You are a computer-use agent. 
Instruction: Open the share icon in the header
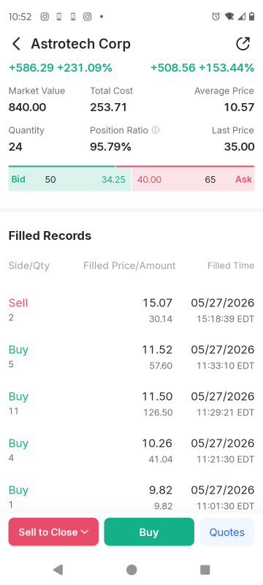point(243,44)
